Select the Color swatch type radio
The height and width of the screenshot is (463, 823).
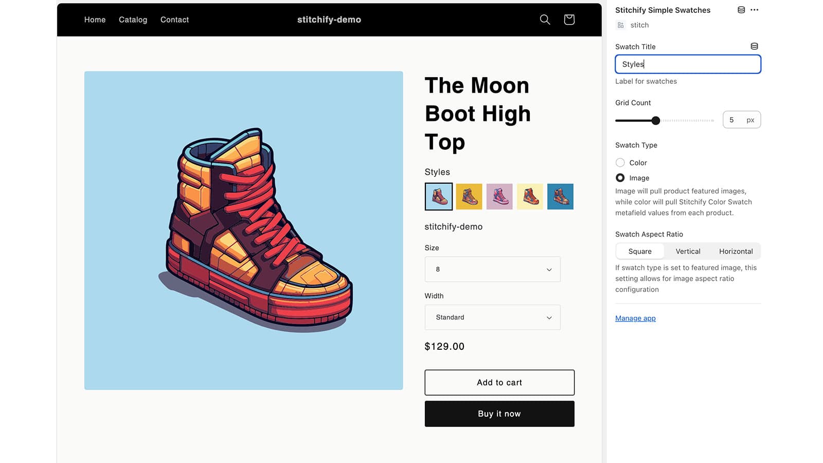[620, 163]
